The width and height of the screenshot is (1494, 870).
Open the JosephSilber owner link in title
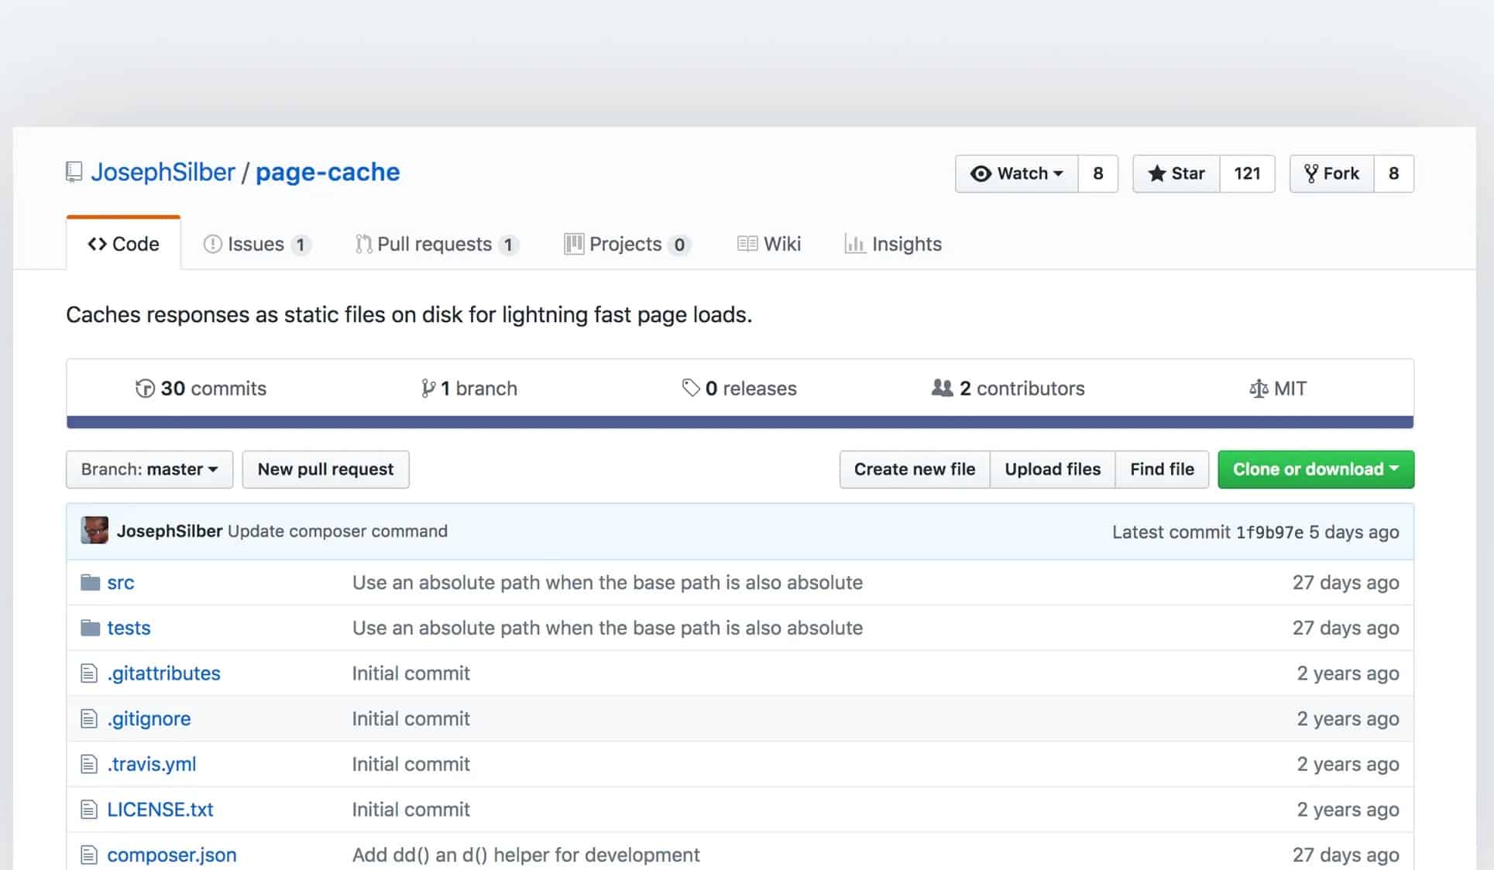click(163, 172)
